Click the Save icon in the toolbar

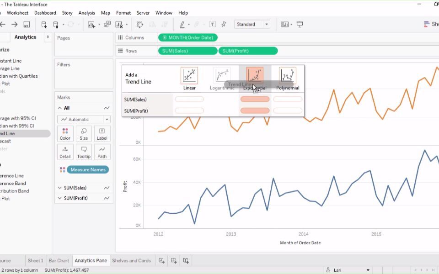point(27,25)
